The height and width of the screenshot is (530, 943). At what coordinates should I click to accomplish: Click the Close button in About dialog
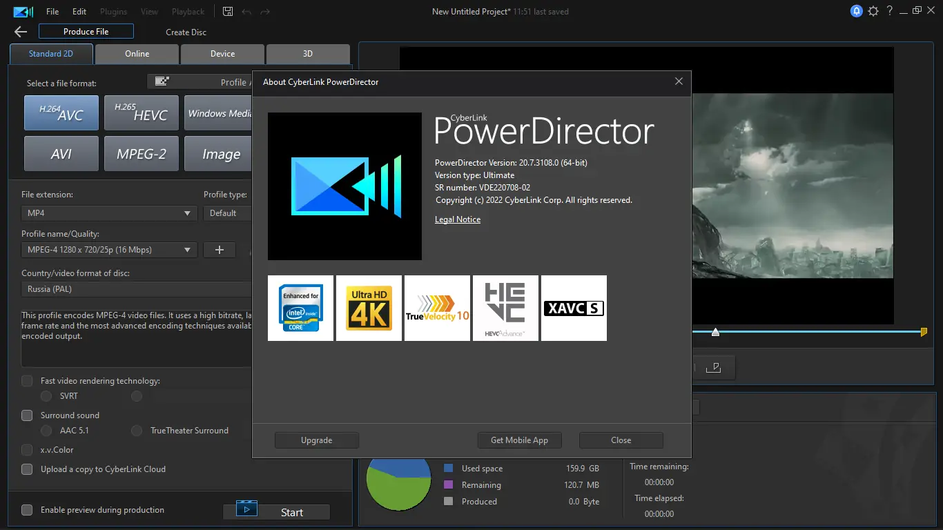tap(621, 440)
